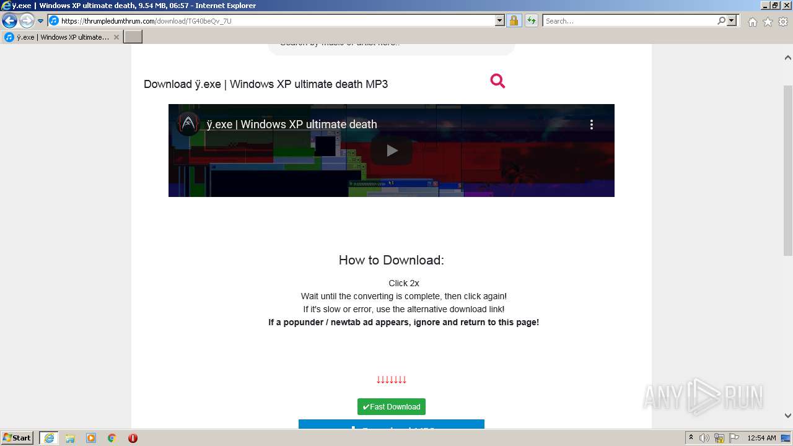Click the page scrollbar down arrow
This screenshot has height=446, width=793.
coord(788,416)
